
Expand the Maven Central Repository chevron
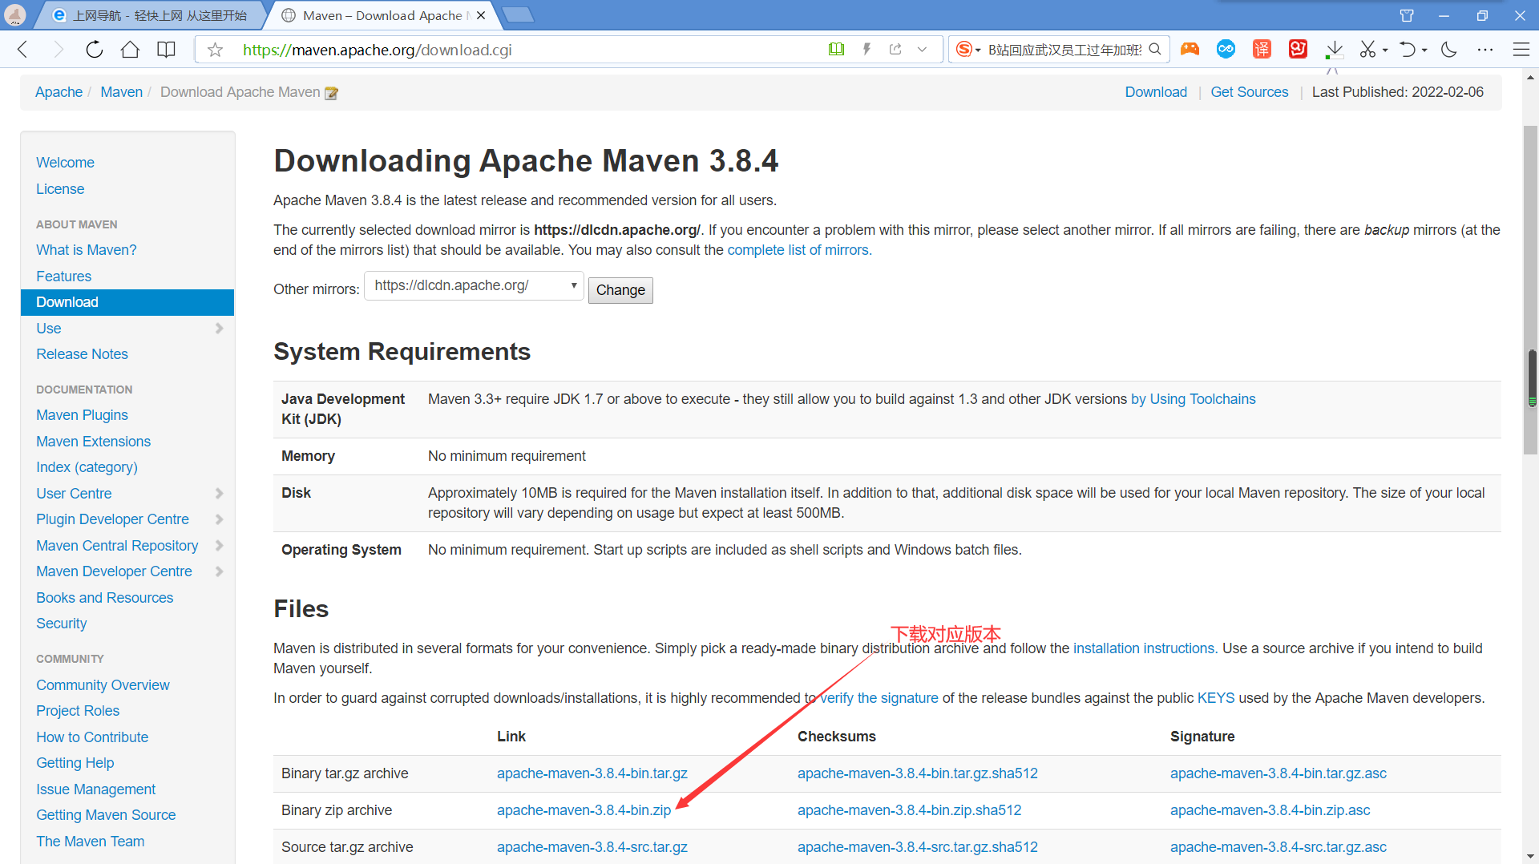click(219, 546)
